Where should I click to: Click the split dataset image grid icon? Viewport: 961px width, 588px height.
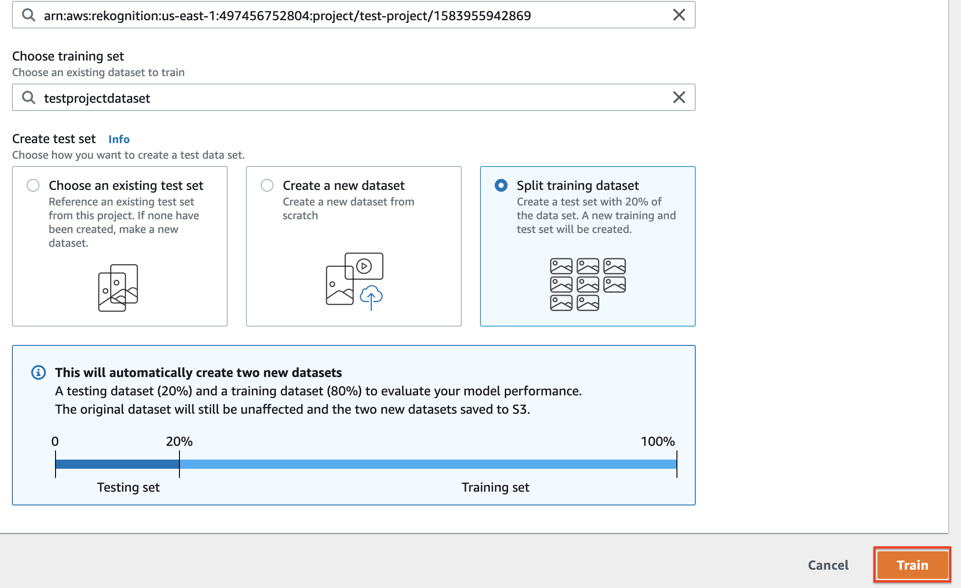(x=587, y=284)
